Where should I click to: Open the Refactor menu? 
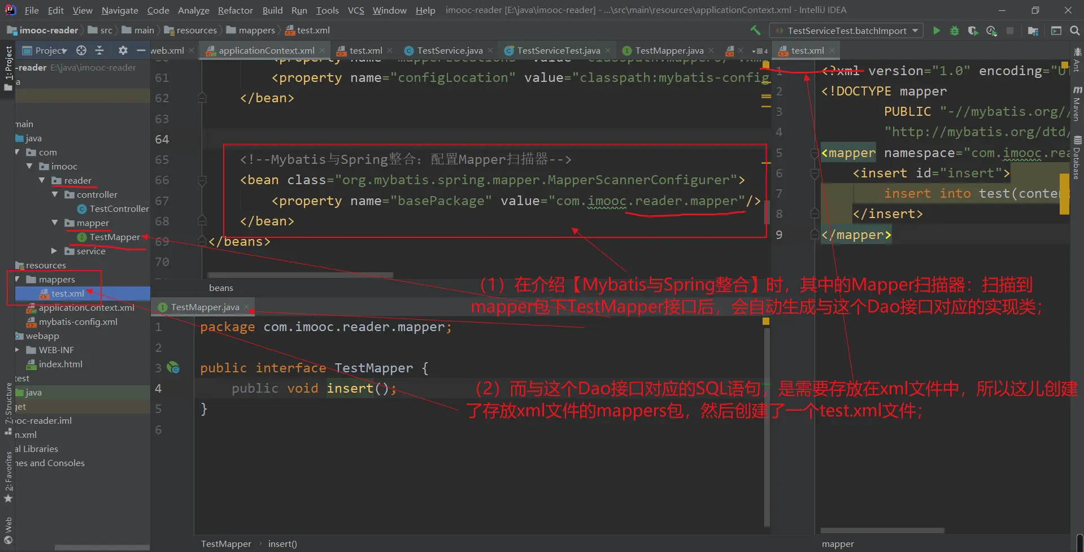[x=235, y=10]
